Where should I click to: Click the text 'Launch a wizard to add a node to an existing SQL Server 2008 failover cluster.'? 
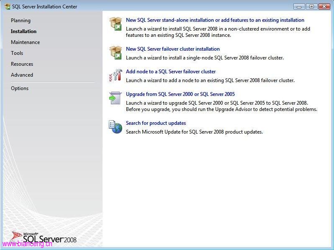(210, 80)
